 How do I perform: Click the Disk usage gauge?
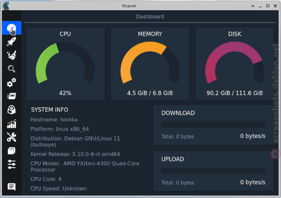(x=235, y=63)
